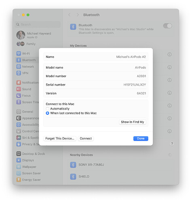Select When last connected to this Mac

[47, 113]
